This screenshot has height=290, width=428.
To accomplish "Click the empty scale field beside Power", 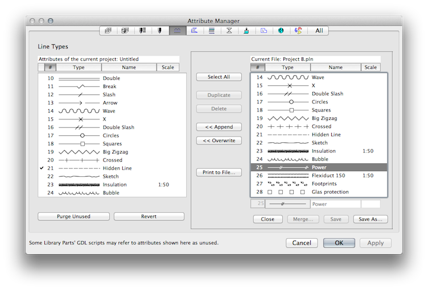I will pos(371,204).
